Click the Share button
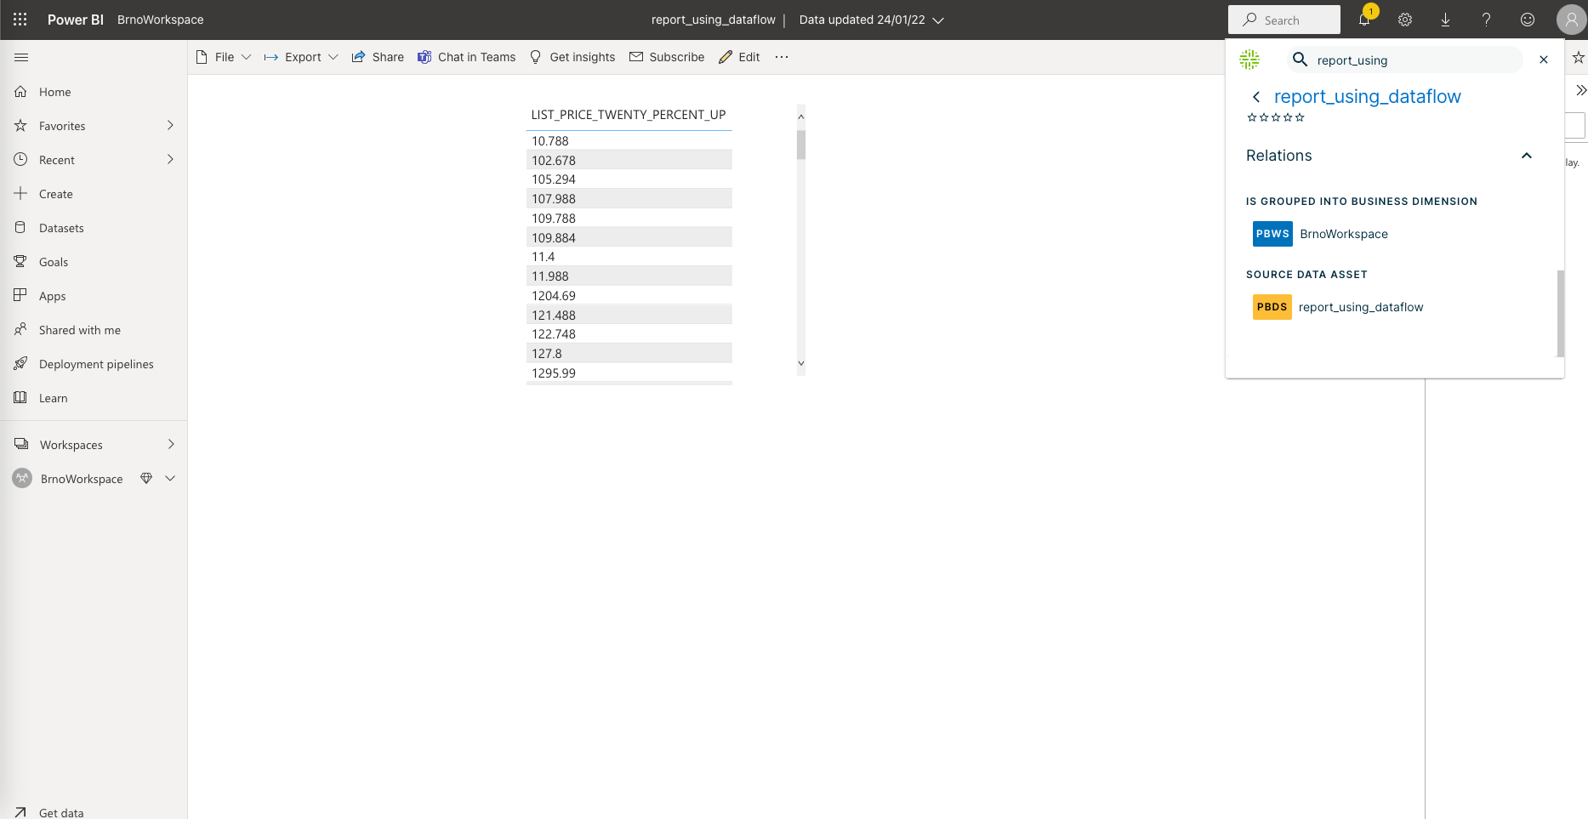1588x819 pixels. pyautogui.click(x=377, y=56)
